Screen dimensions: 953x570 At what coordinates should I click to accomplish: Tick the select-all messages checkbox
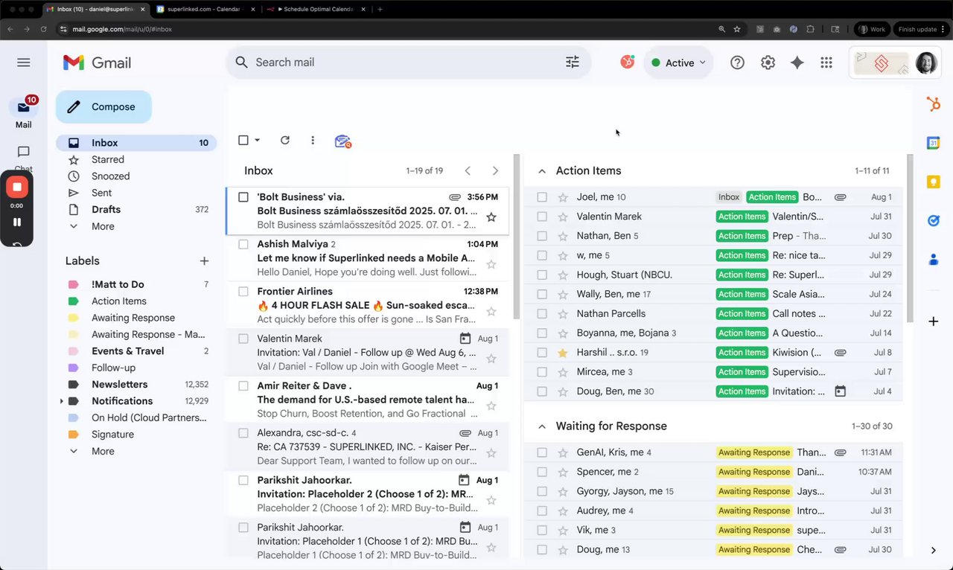point(243,140)
